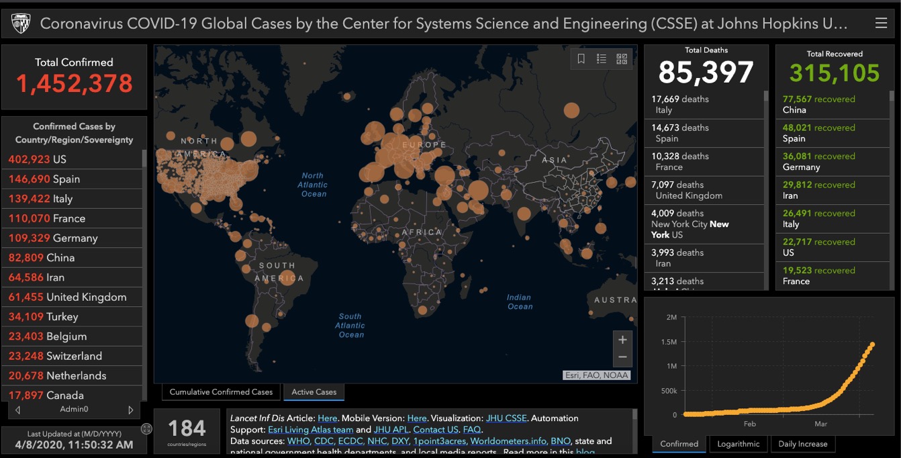The height and width of the screenshot is (458, 901).
Task: Open the JHU CSSE link
Action: pyautogui.click(x=506, y=418)
